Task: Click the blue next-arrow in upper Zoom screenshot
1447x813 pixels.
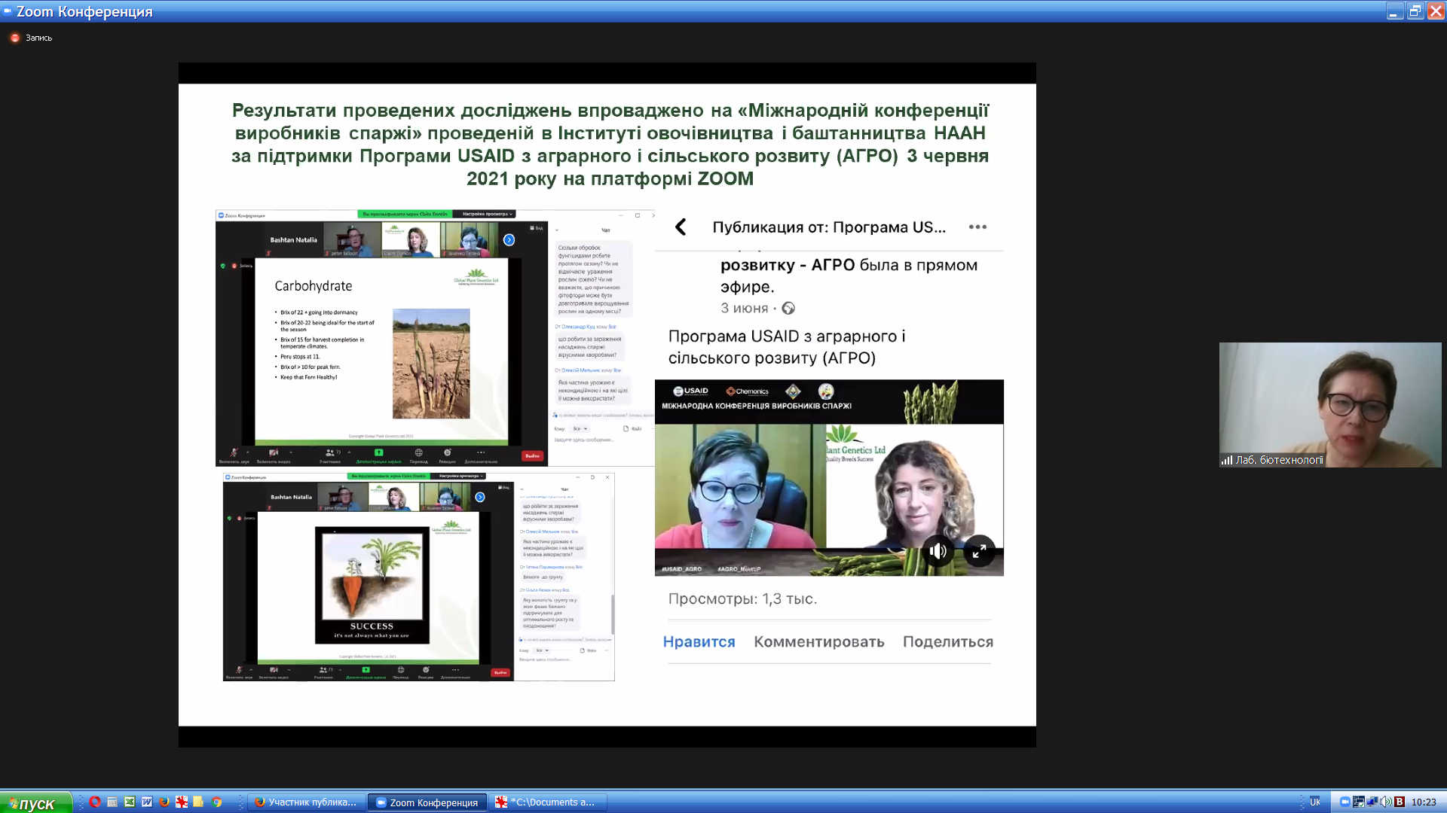Action: [x=509, y=239]
